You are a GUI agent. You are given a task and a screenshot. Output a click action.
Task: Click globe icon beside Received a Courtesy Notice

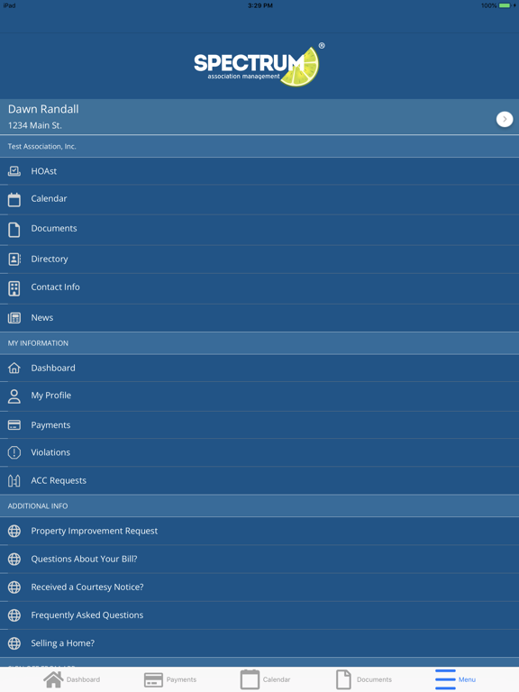click(14, 587)
